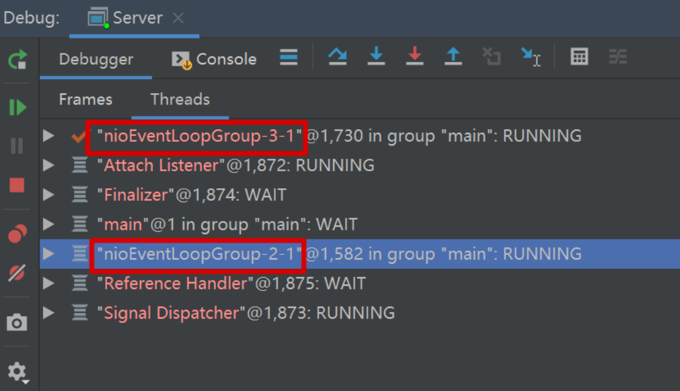Expand the main thread
This screenshot has height=391, width=680.
48,224
